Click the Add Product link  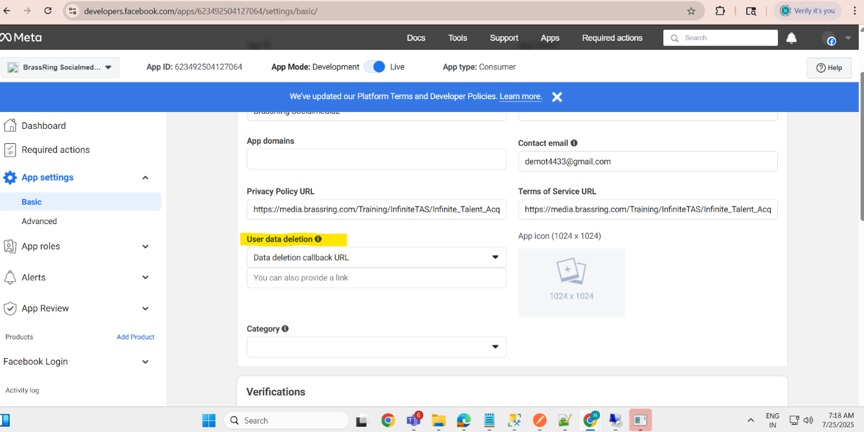(x=136, y=337)
